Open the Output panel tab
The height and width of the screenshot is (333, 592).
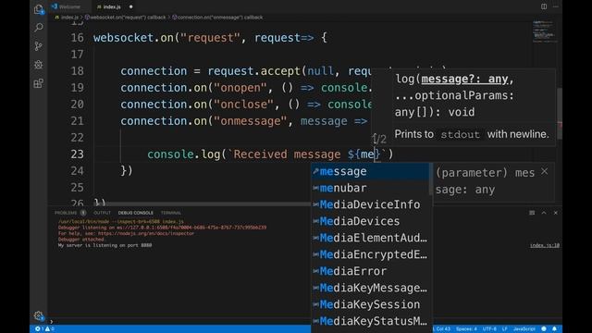click(x=102, y=213)
